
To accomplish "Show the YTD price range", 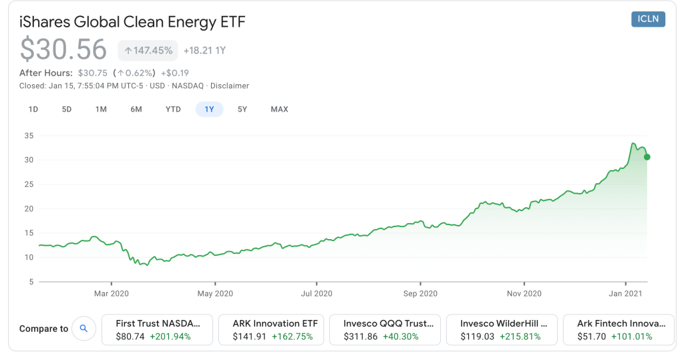I will point(173,109).
